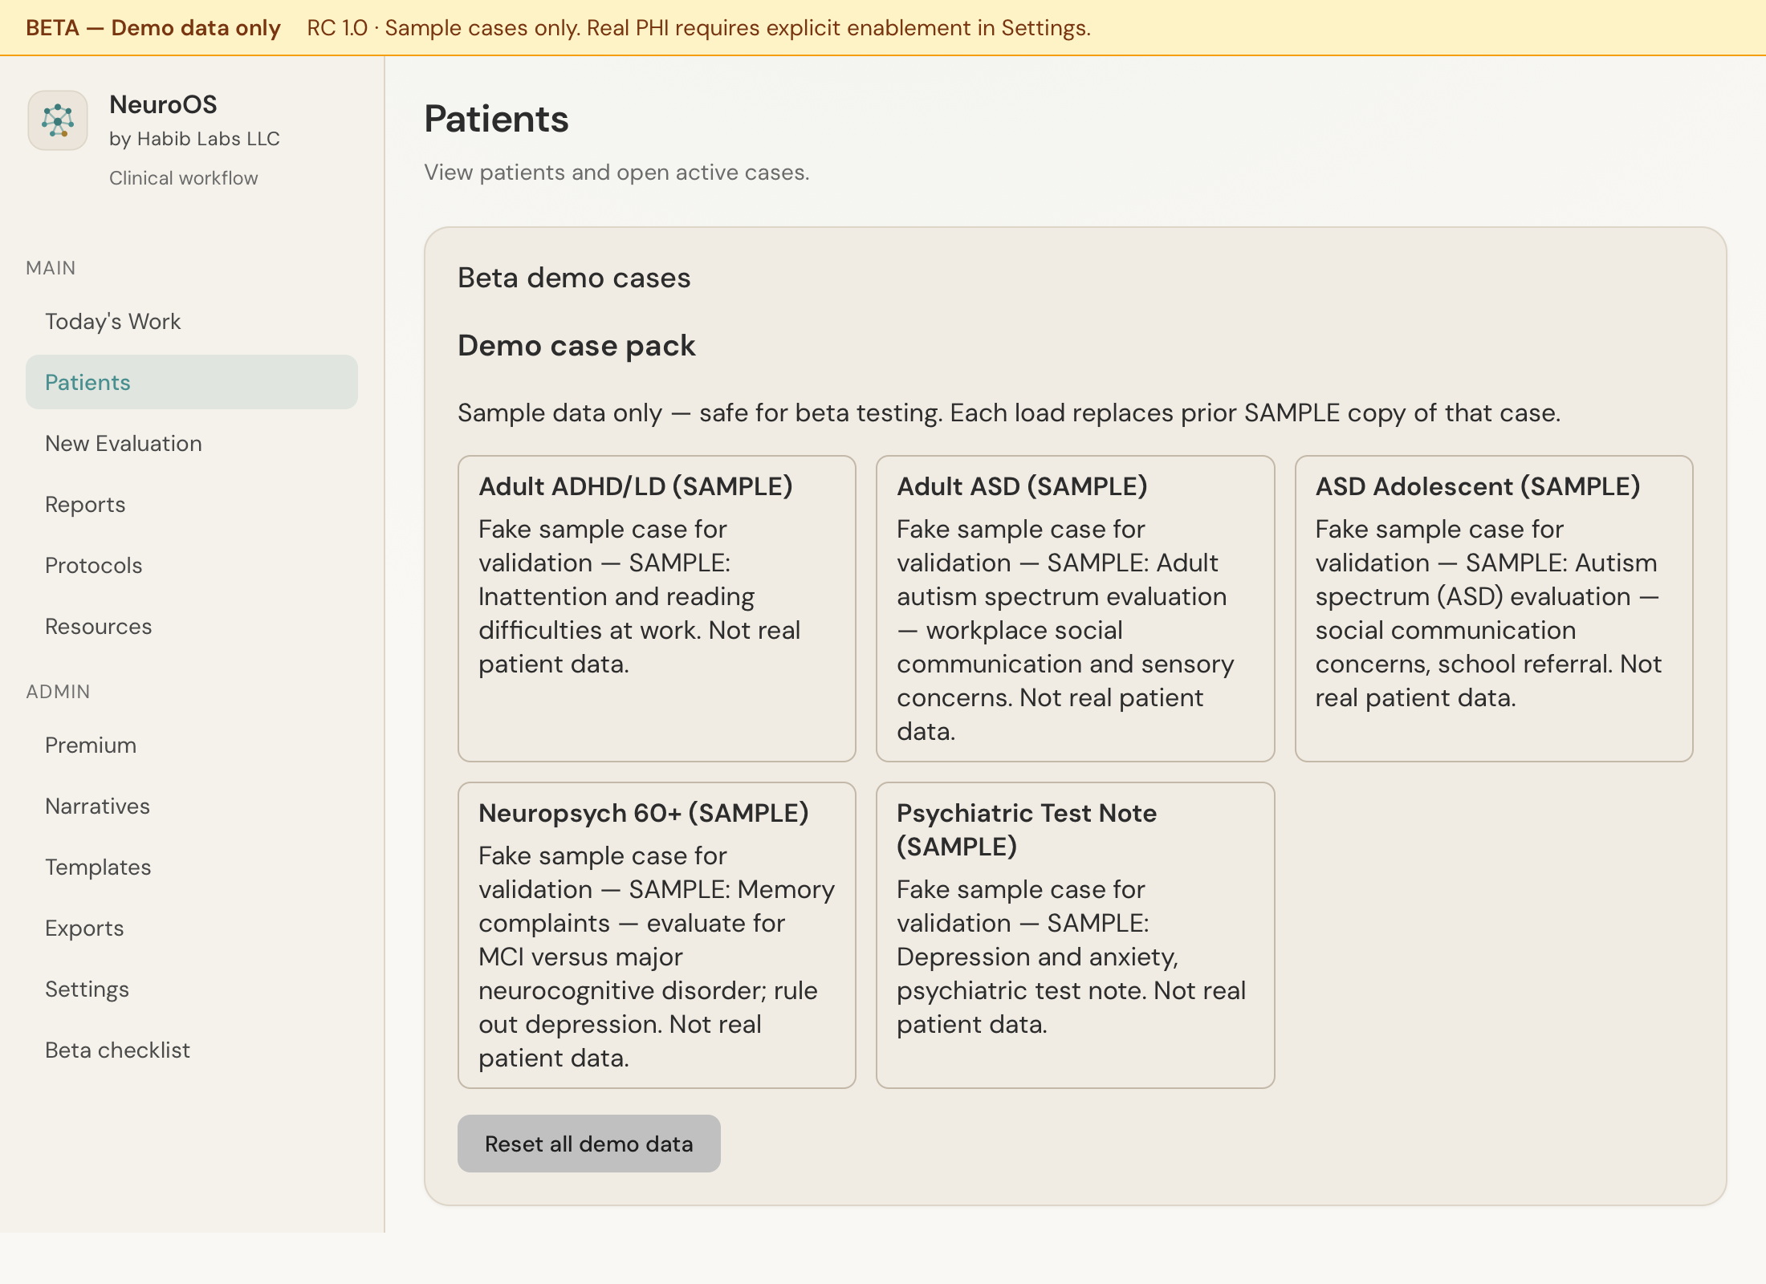Screen dimensions: 1766x1284
Task: Click 'View patients and open active cases.'
Action: tap(616, 173)
